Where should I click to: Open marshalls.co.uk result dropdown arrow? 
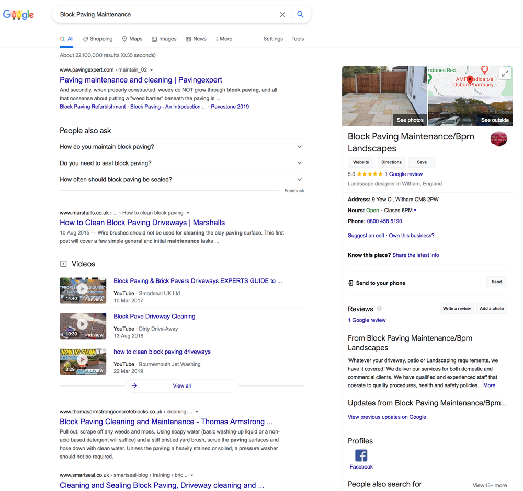pos(188,213)
